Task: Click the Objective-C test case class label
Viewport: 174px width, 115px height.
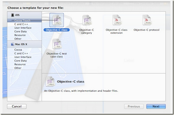Action: [x=57, y=55]
